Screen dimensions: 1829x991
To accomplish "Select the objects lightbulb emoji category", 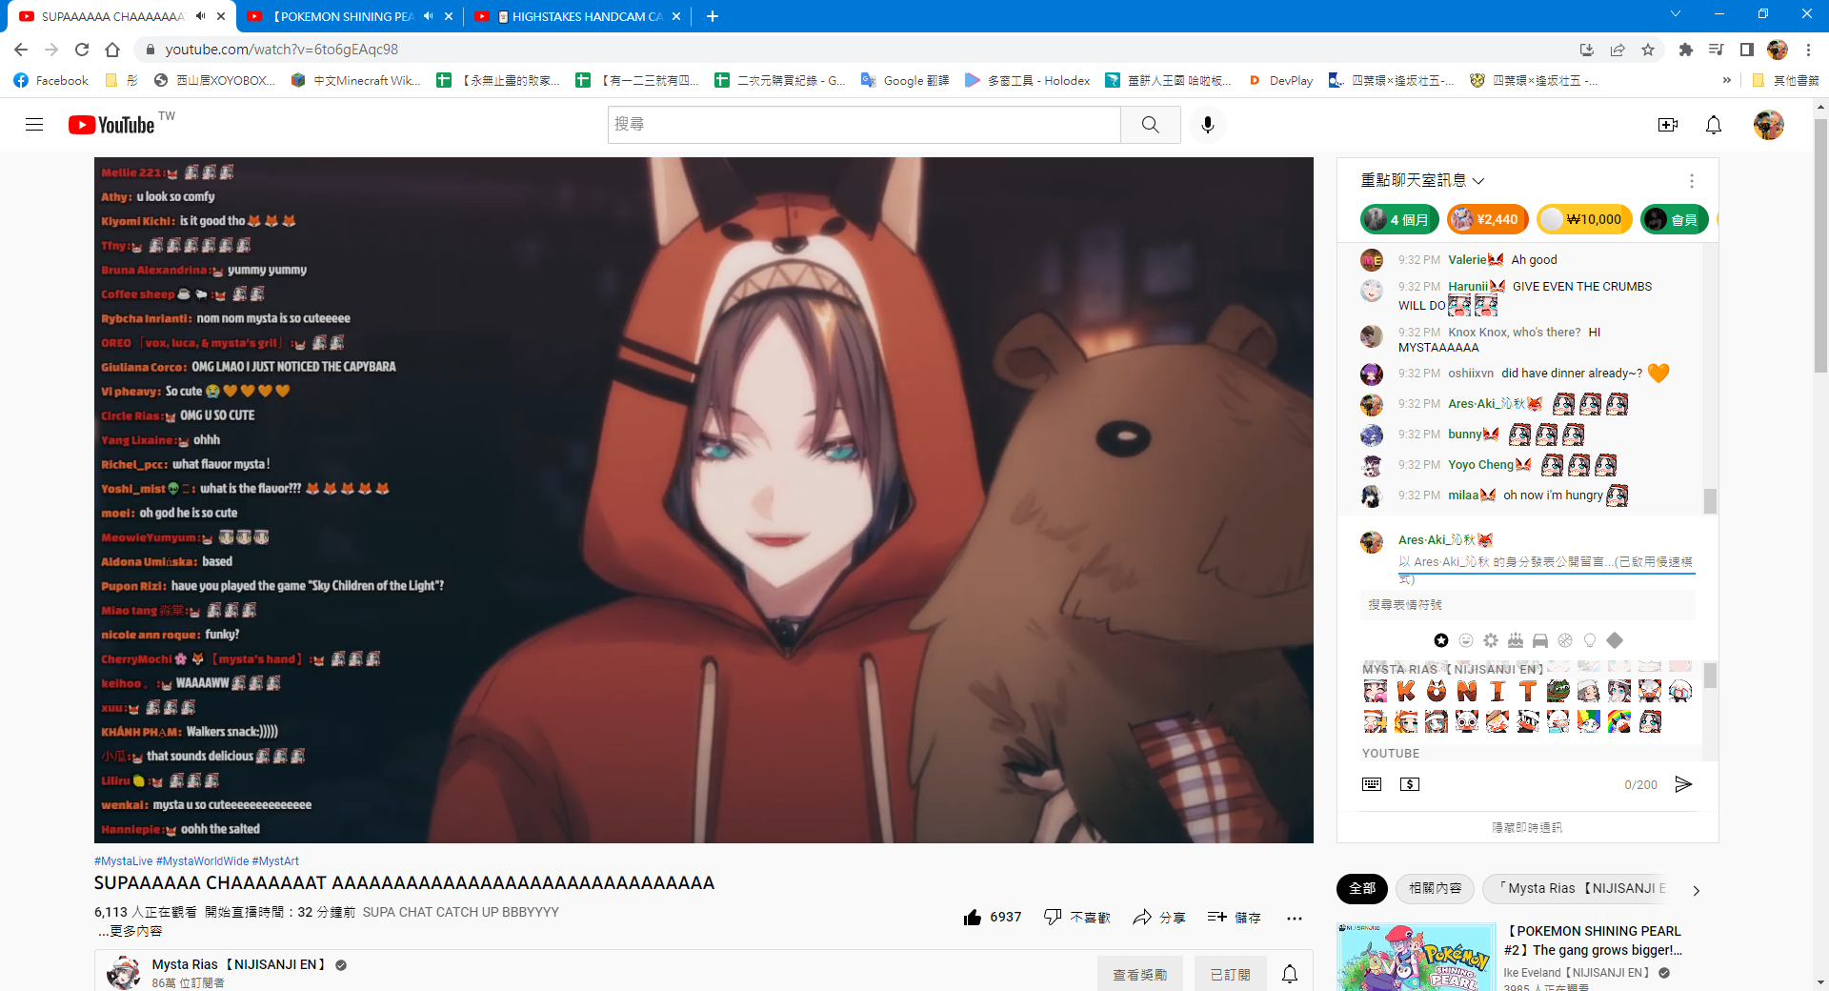I will (1590, 640).
